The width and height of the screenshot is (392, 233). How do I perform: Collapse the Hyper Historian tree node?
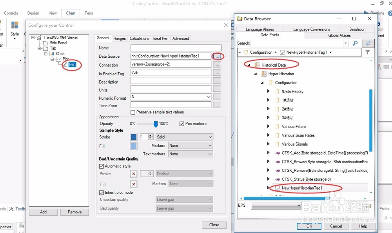point(256,74)
